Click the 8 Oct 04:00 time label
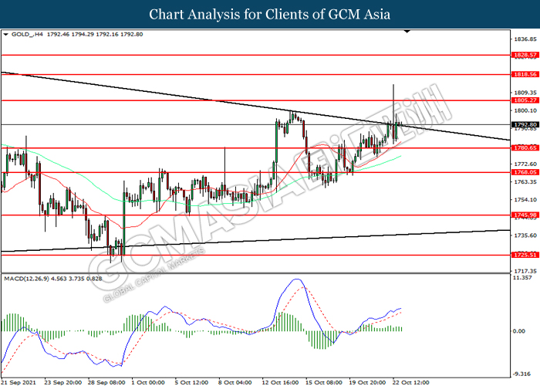The height and width of the screenshot is (386, 540). 235,383
